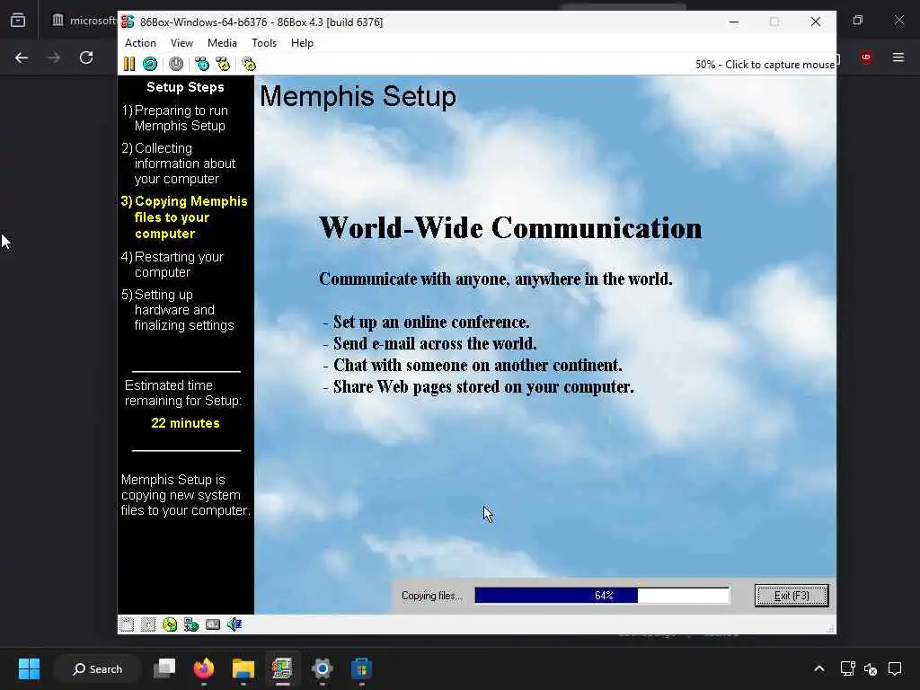Viewport: 920px width, 690px height.
Task: Open File Explorer from the taskbar
Action: [243, 668]
